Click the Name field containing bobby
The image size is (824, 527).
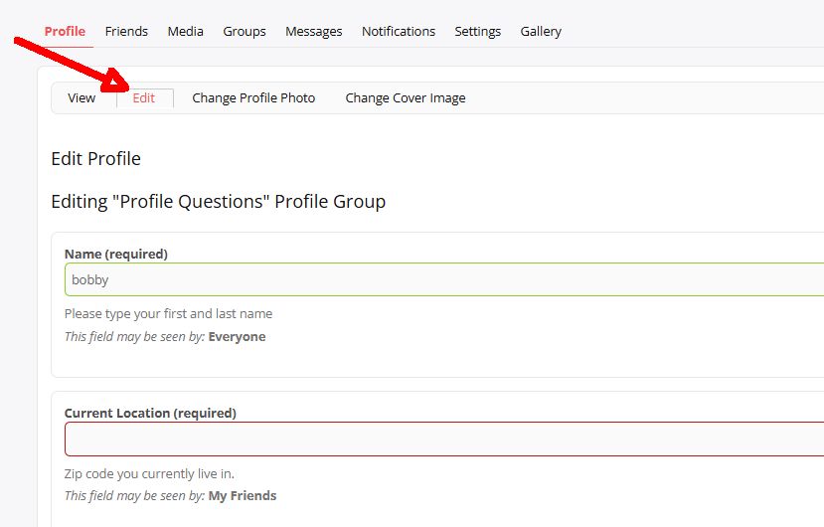[x=443, y=279]
